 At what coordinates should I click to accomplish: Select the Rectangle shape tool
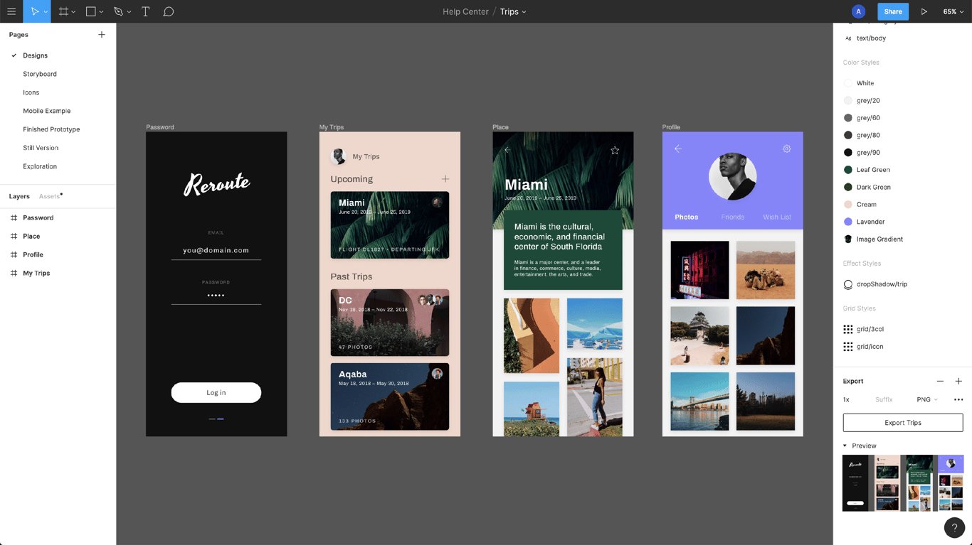coord(91,11)
